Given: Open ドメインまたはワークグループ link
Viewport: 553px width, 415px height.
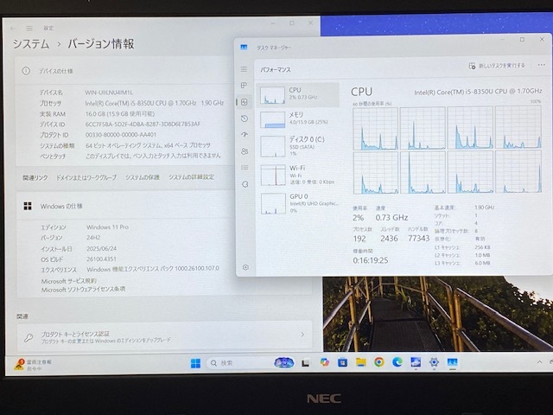Looking at the screenshot, I should pyautogui.click(x=86, y=177).
